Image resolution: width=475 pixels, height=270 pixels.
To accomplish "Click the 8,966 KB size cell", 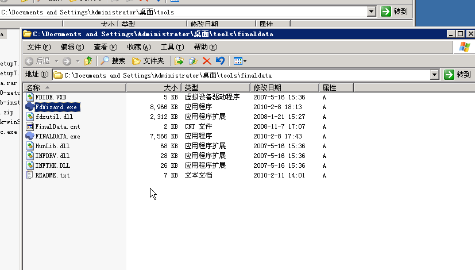I will pyautogui.click(x=164, y=107).
